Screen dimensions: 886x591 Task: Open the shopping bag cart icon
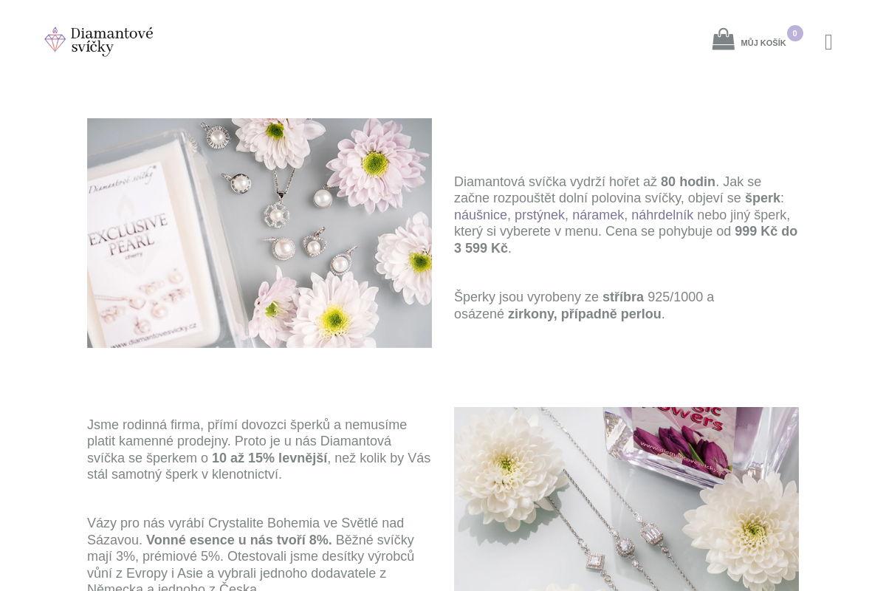pos(723,40)
